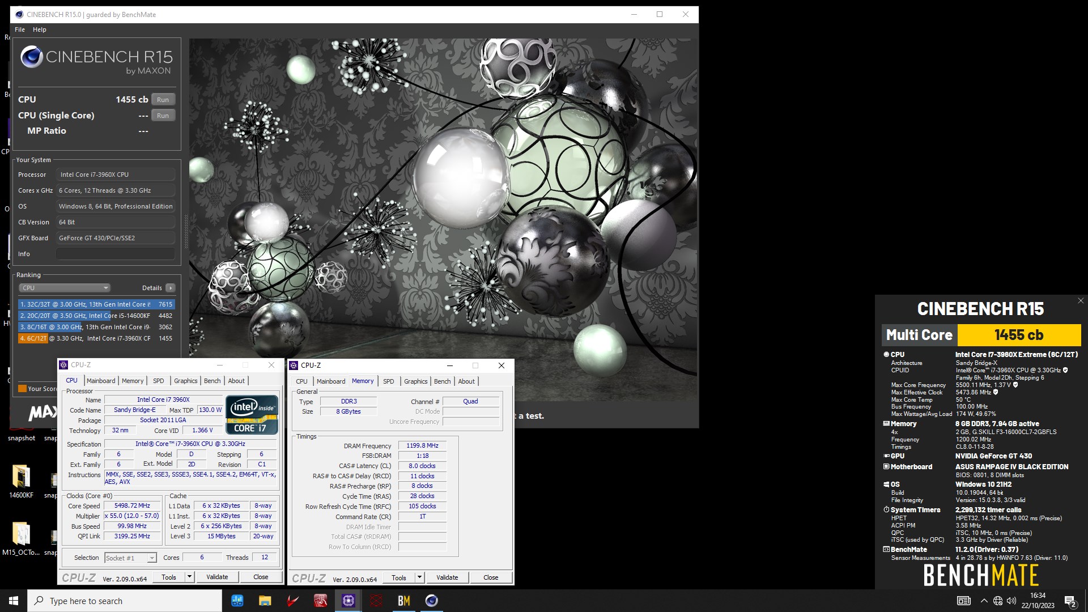Click the rendered spheres image in Cinebench
The height and width of the screenshot is (612, 1088).
[x=443, y=220]
